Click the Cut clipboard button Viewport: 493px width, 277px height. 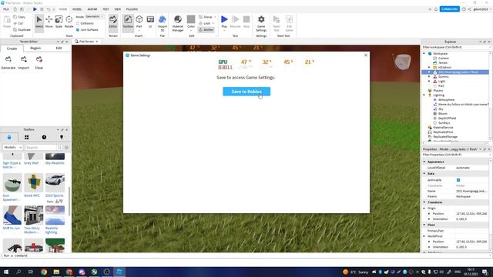pos(18,23)
